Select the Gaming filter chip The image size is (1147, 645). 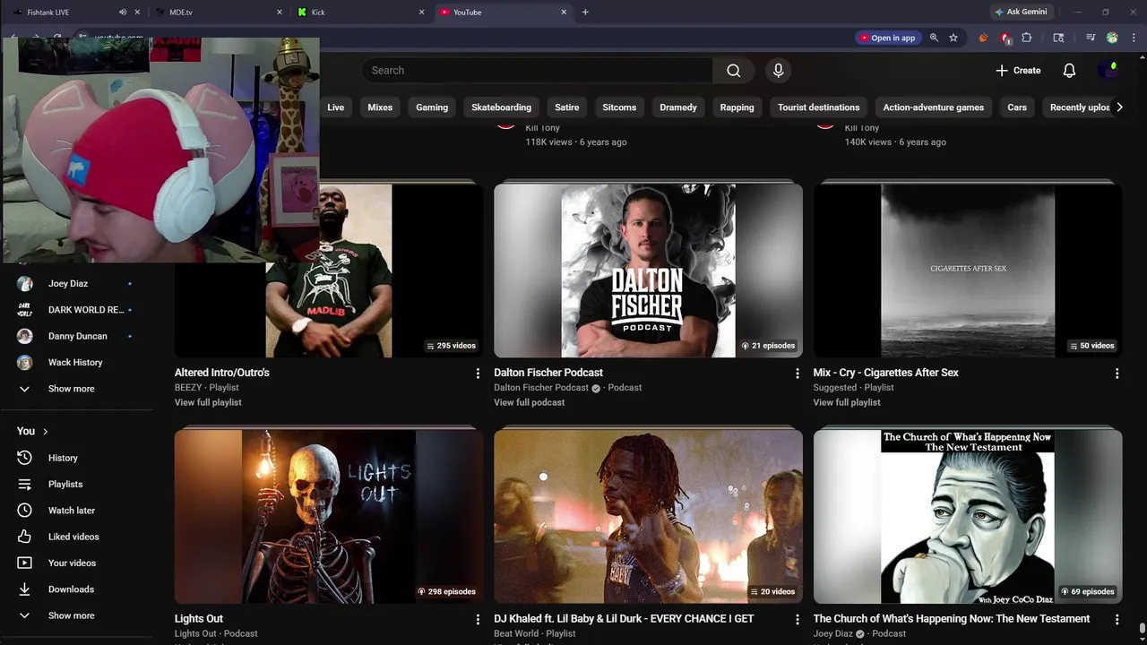click(x=432, y=107)
